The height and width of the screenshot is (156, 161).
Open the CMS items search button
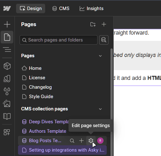click(104, 40)
